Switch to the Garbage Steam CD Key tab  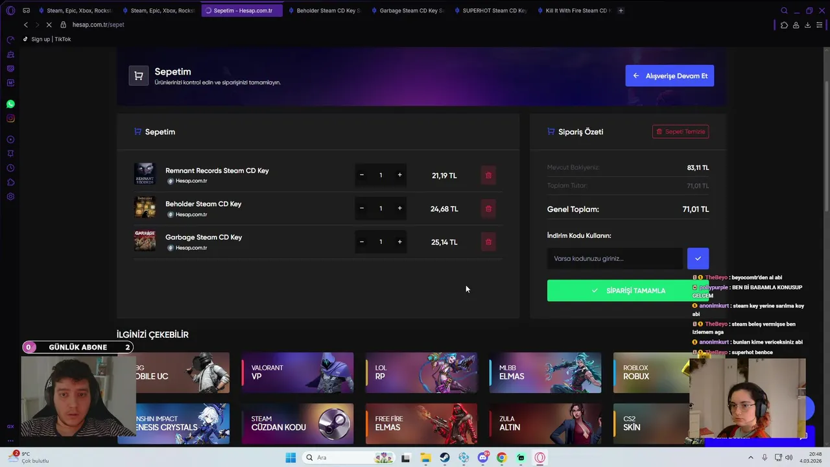(407, 10)
